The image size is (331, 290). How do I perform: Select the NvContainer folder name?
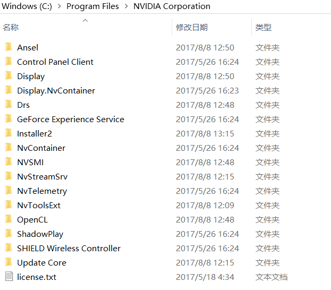(41, 148)
